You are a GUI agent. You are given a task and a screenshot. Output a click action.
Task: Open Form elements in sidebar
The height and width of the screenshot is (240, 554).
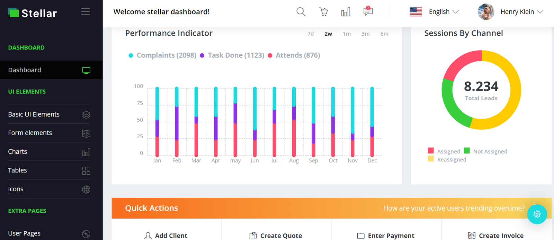[49, 133]
